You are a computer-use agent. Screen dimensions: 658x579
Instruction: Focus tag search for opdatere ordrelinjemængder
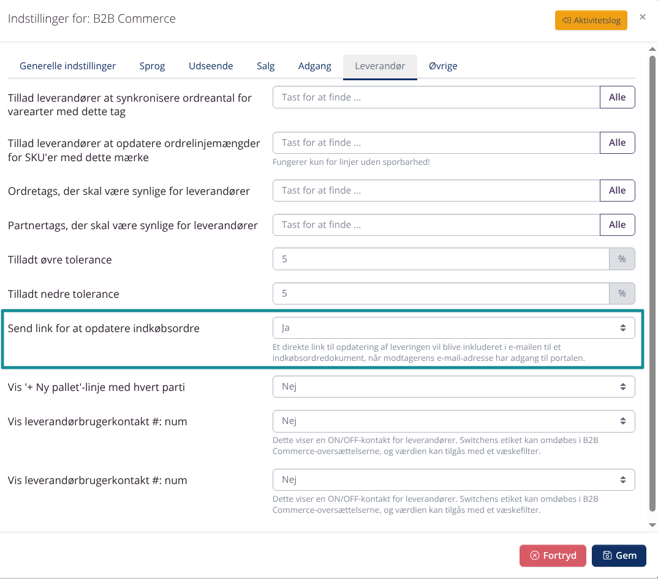click(x=436, y=143)
